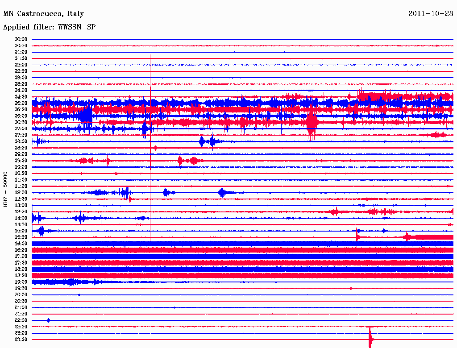
Task: Click the '04:30' time label
Action: [x=21, y=97]
